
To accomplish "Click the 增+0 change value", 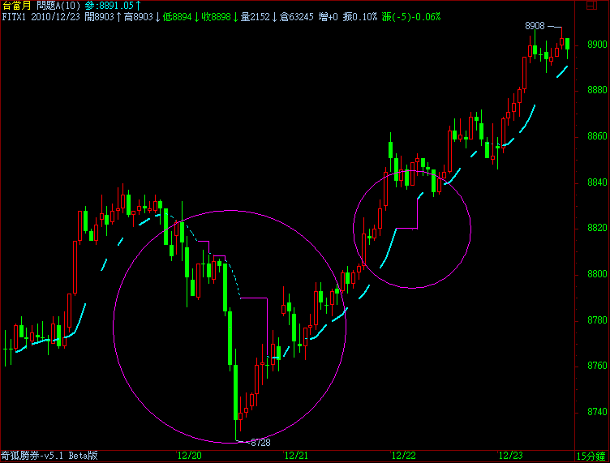I will point(329,17).
